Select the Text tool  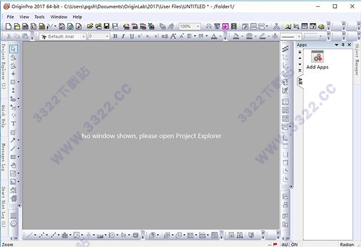click(13, 124)
